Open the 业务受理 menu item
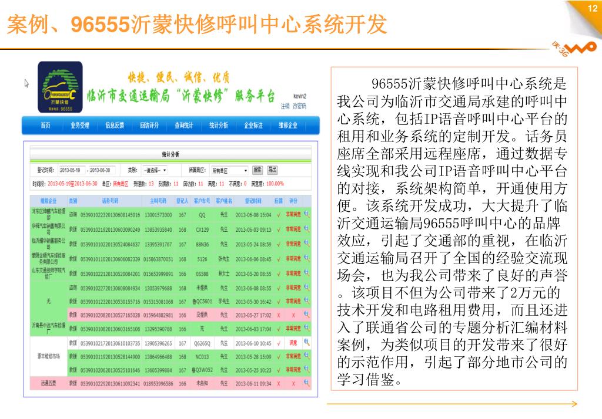The width and height of the screenshot is (602, 419). [80, 126]
